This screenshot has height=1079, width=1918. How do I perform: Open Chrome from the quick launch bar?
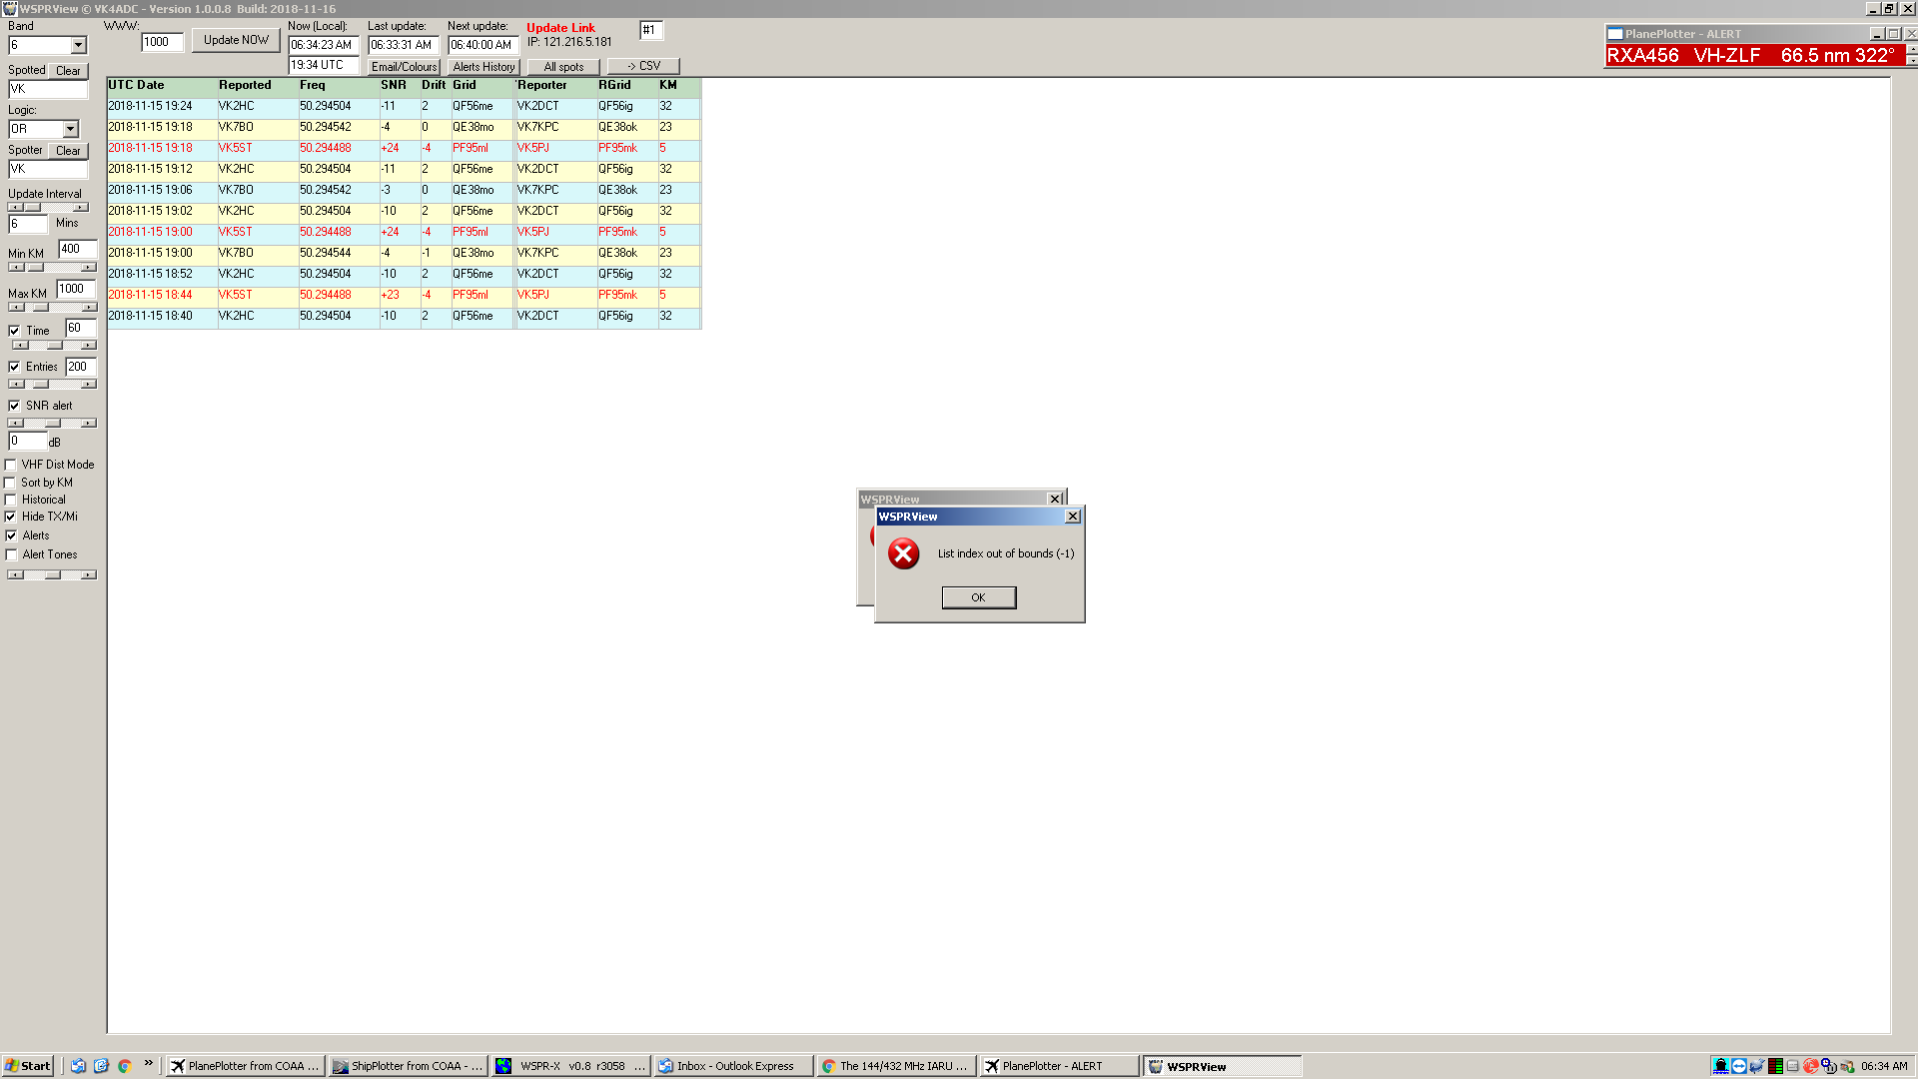(x=125, y=1066)
